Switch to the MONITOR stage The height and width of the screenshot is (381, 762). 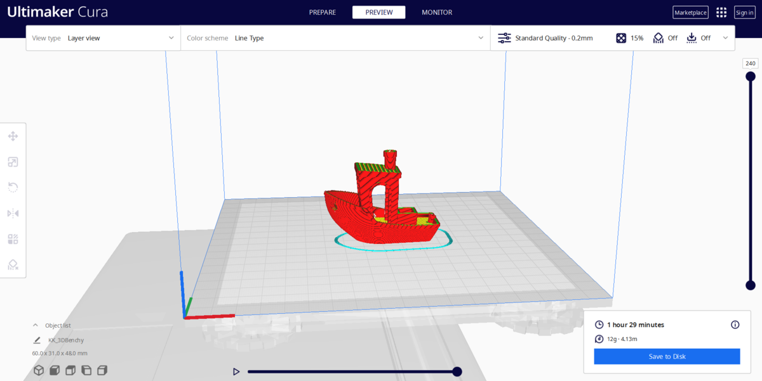tap(437, 12)
